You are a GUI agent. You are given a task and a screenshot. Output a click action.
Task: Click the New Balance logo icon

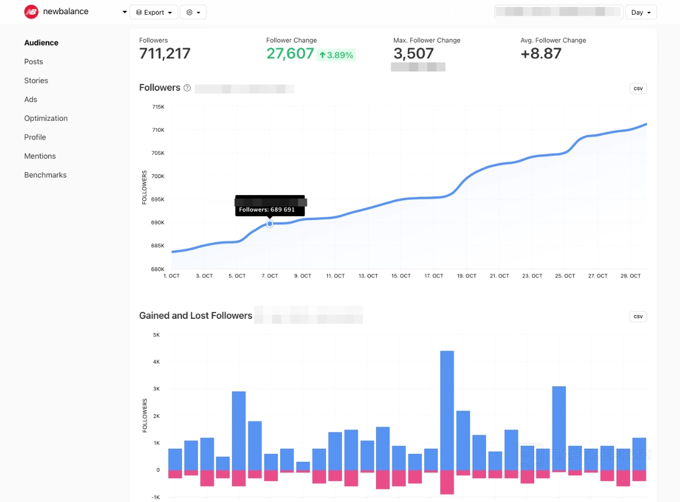pos(31,12)
